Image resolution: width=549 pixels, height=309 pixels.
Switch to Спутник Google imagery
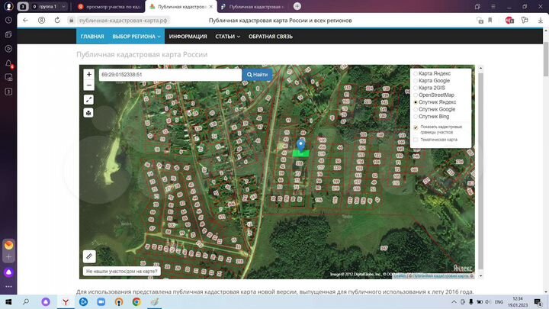416,109
